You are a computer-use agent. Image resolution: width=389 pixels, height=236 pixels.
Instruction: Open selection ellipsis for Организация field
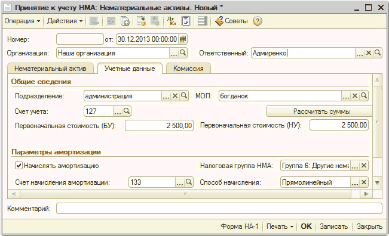click(174, 53)
